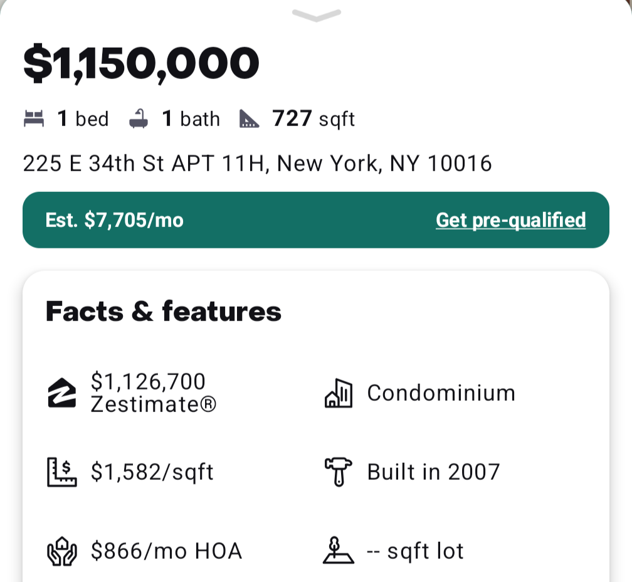
Task: Tap the Zillow Zestimate logo icon
Action: coord(61,393)
